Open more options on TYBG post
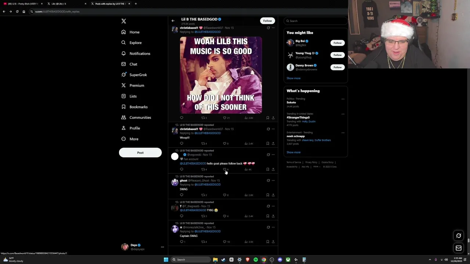Screen dimensions: 470x264 273,206
